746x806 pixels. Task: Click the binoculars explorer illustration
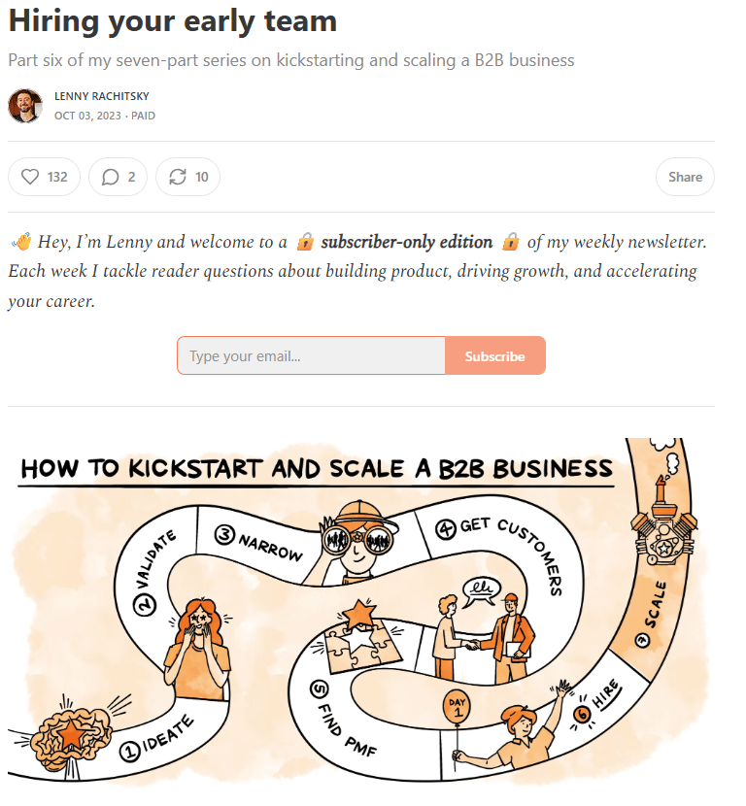click(357, 541)
